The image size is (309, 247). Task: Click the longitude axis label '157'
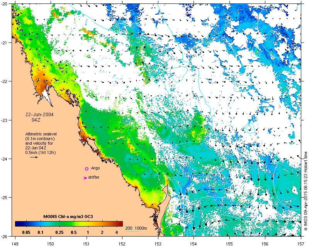pos(301,244)
